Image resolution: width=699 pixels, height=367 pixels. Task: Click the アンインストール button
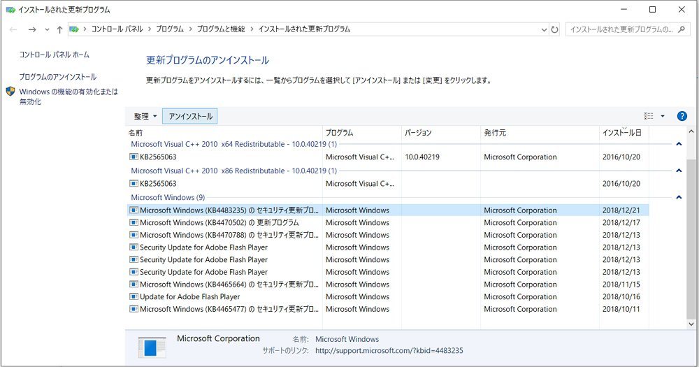point(190,116)
